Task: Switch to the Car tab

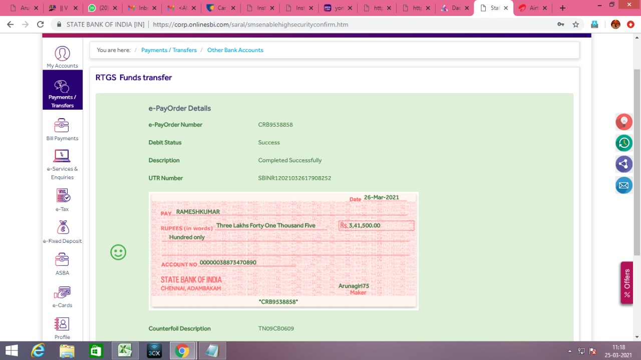Action: tap(220, 8)
